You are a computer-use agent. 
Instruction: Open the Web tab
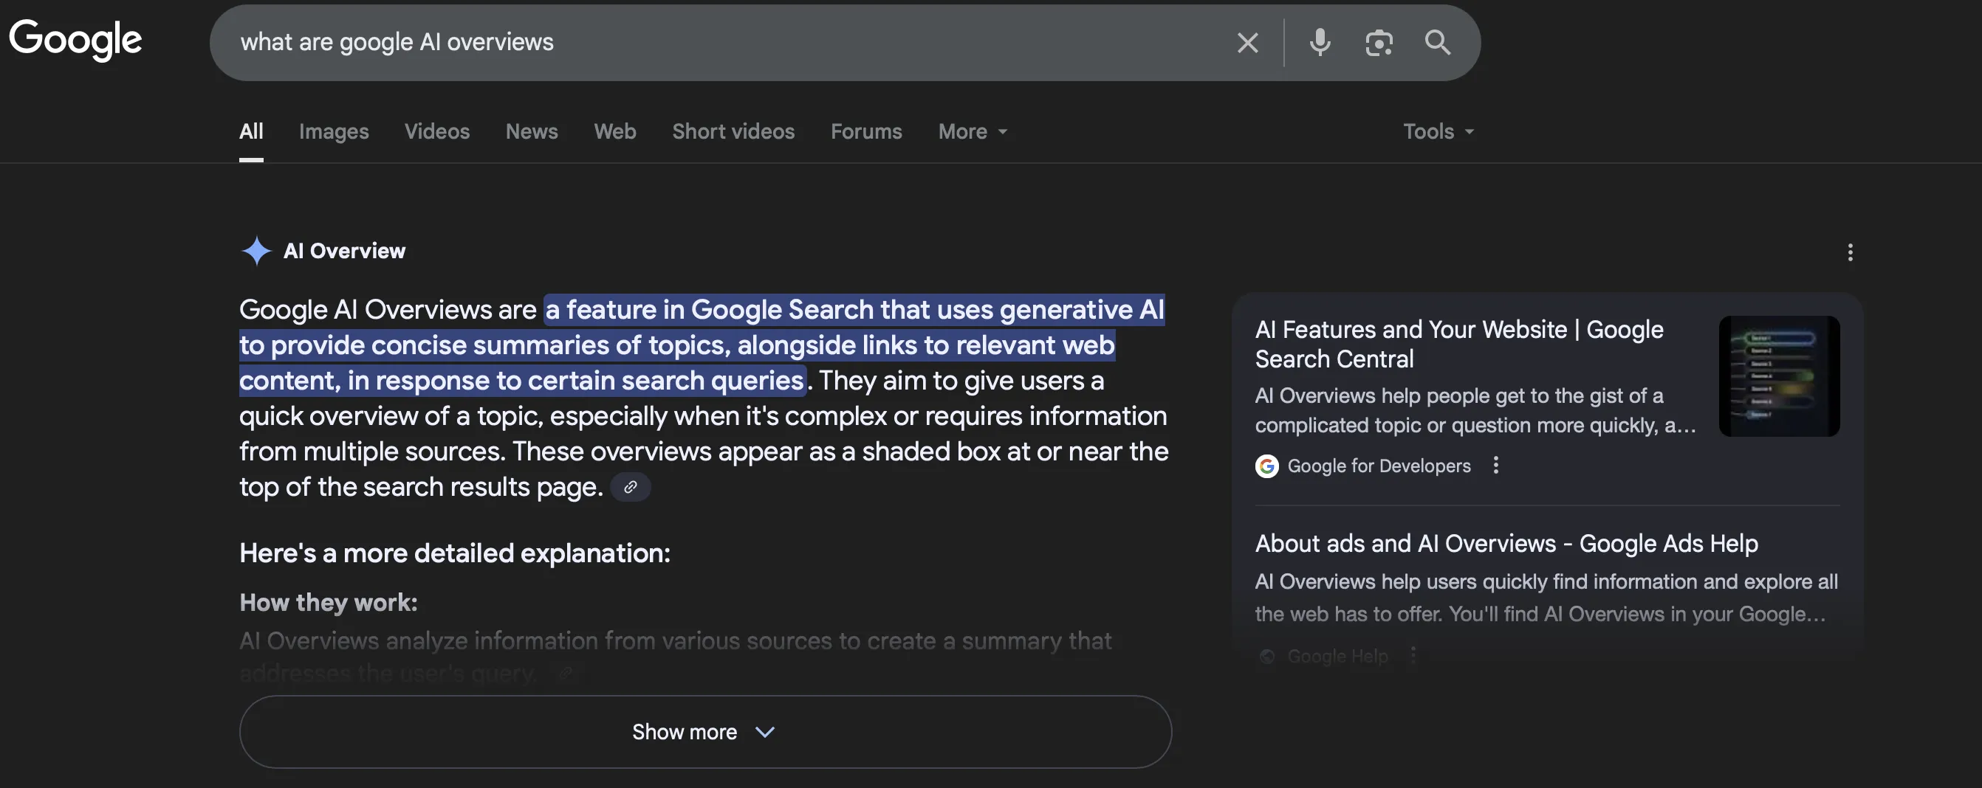point(614,131)
